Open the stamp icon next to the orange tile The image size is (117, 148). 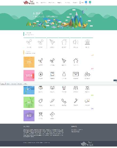[41, 61]
